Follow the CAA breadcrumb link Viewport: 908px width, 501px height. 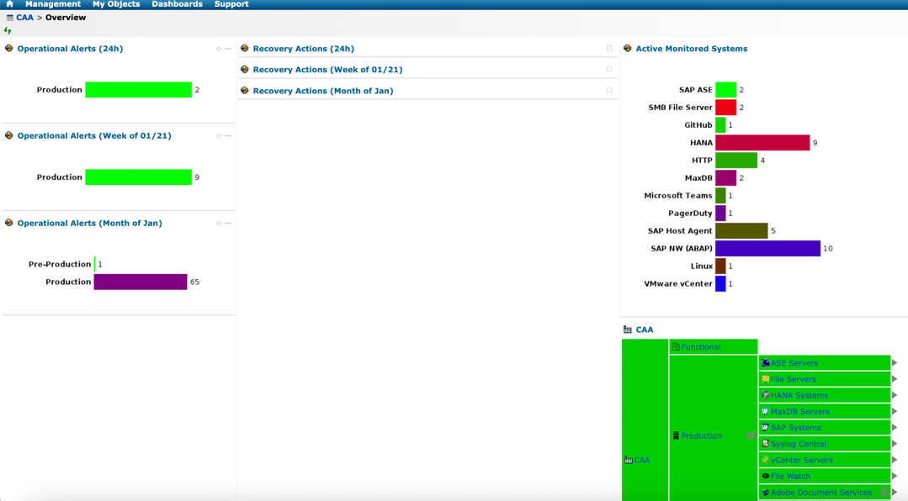click(x=25, y=18)
